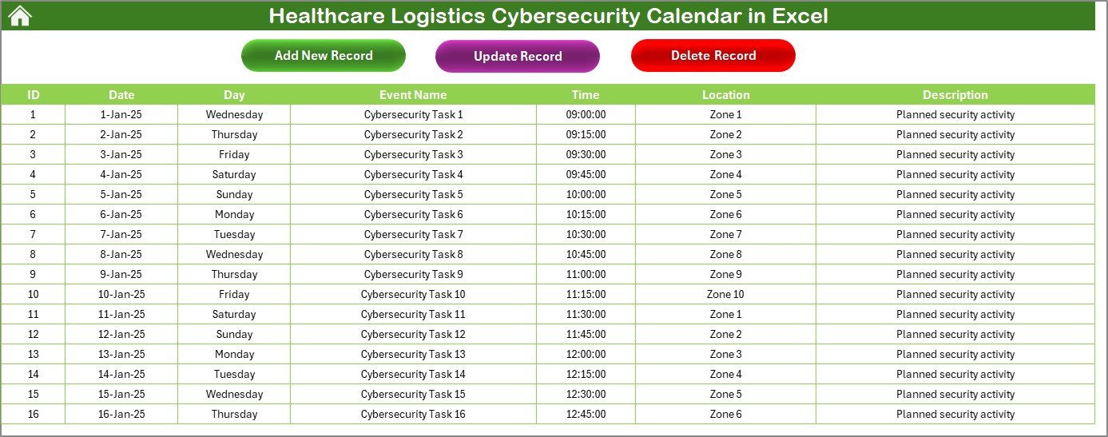Select the ID column header

(33, 94)
